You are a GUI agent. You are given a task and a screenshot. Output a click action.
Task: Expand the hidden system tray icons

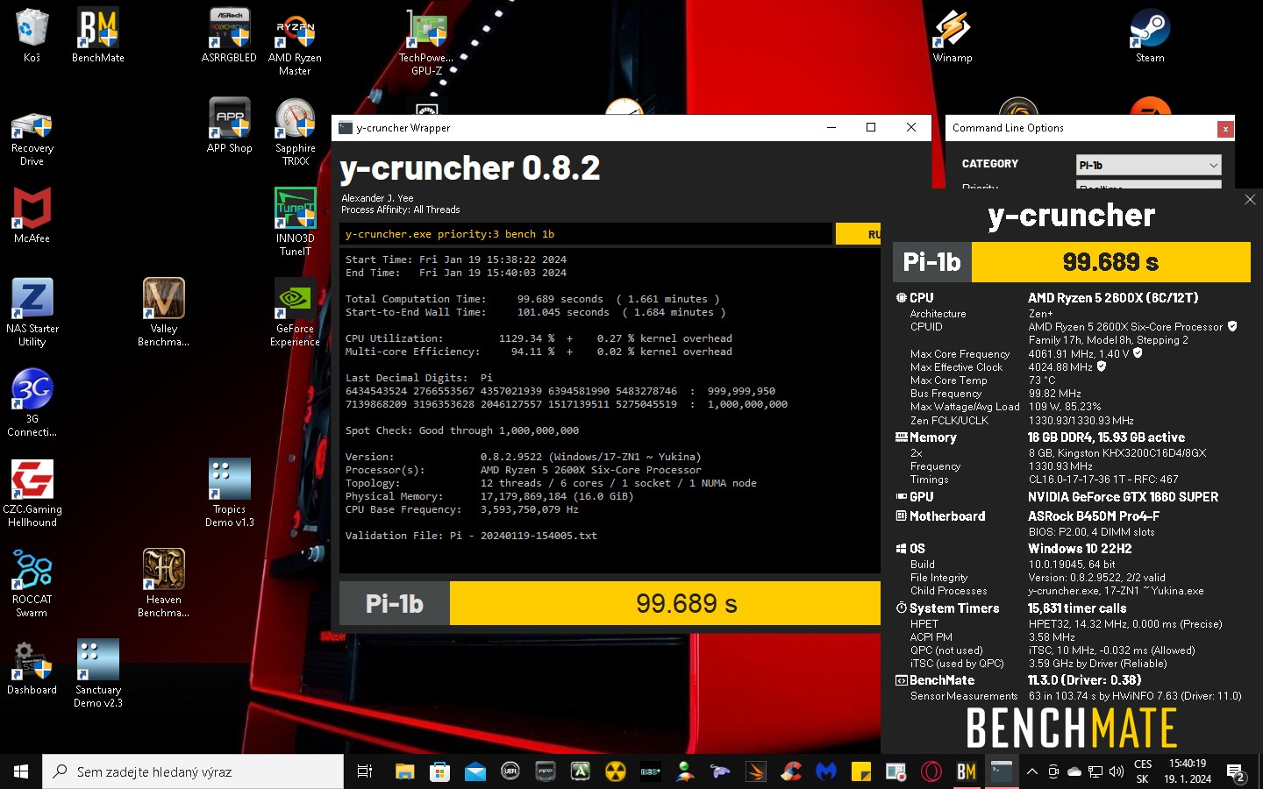[x=1032, y=771]
